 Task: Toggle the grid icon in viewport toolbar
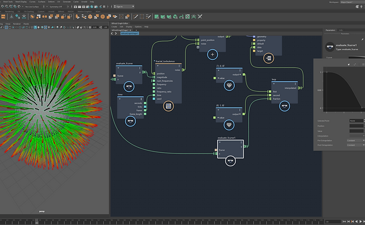coord(6,27)
